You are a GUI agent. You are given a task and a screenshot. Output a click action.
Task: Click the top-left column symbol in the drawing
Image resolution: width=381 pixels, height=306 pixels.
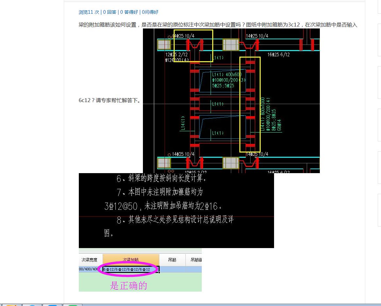click(164, 45)
